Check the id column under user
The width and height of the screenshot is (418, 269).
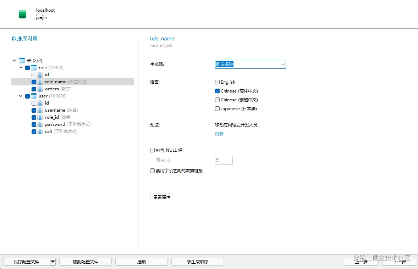tap(34, 103)
